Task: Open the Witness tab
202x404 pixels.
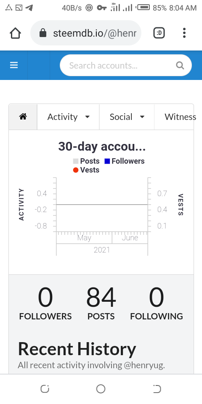Action: (x=181, y=117)
